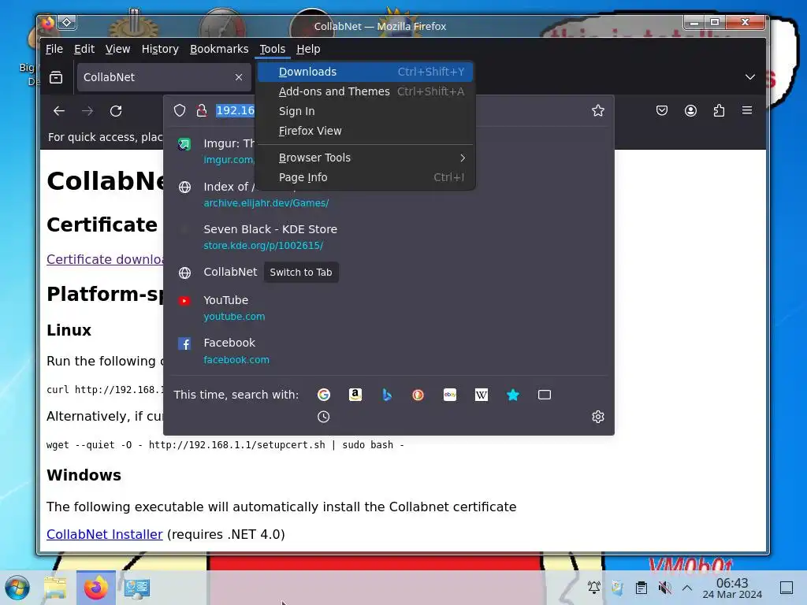Viewport: 807px width, 605px height.
Task: Click the selected address bar text
Action: [x=235, y=110]
